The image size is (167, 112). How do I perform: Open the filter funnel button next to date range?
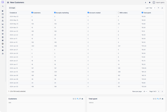click(x=158, y=8)
